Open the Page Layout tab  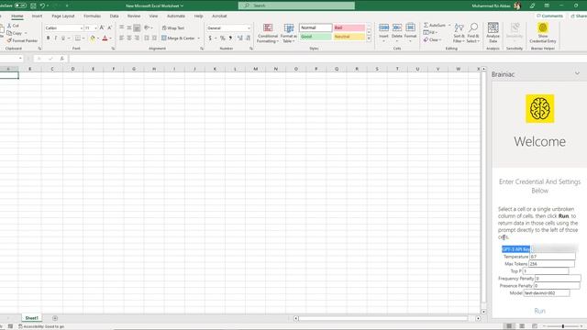click(63, 16)
